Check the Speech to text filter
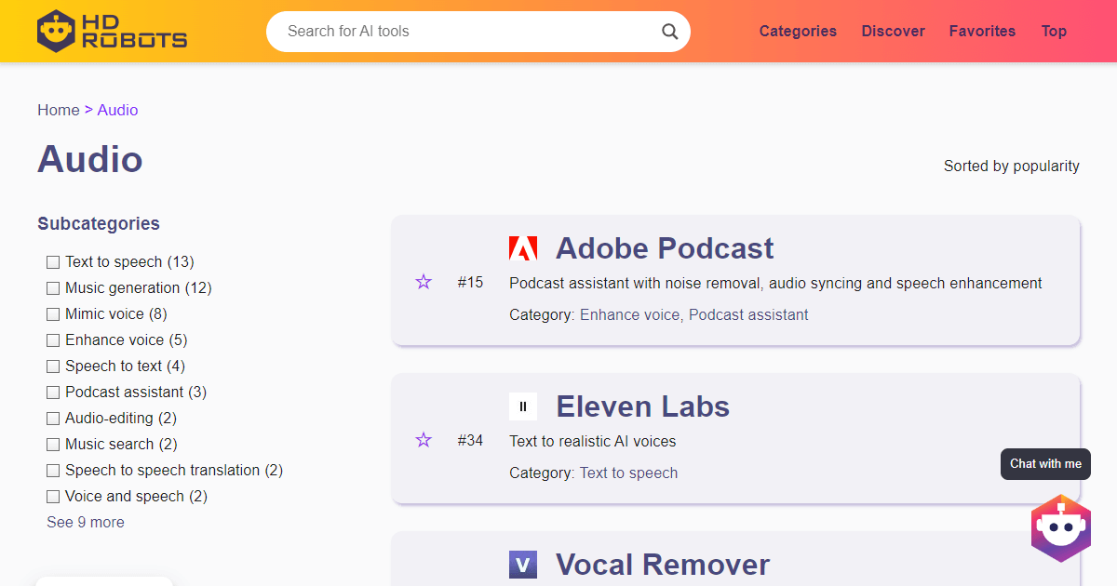This screenshot has height=586, width=1117. click(52, 366)
